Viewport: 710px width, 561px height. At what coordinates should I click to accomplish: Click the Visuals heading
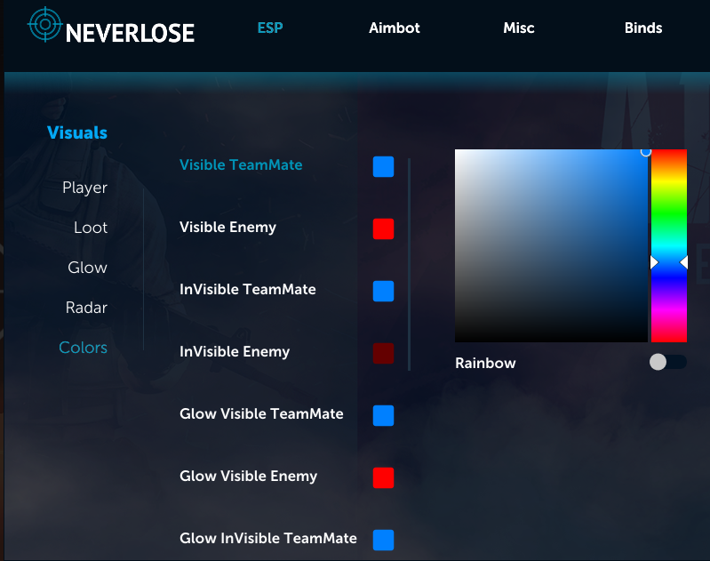coord(77,132)
